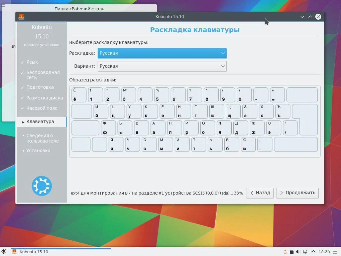Image resolution: width=341 pixels, height=256 pixels.
Task: Click the Назад button
Action: [x=260, y=193]
